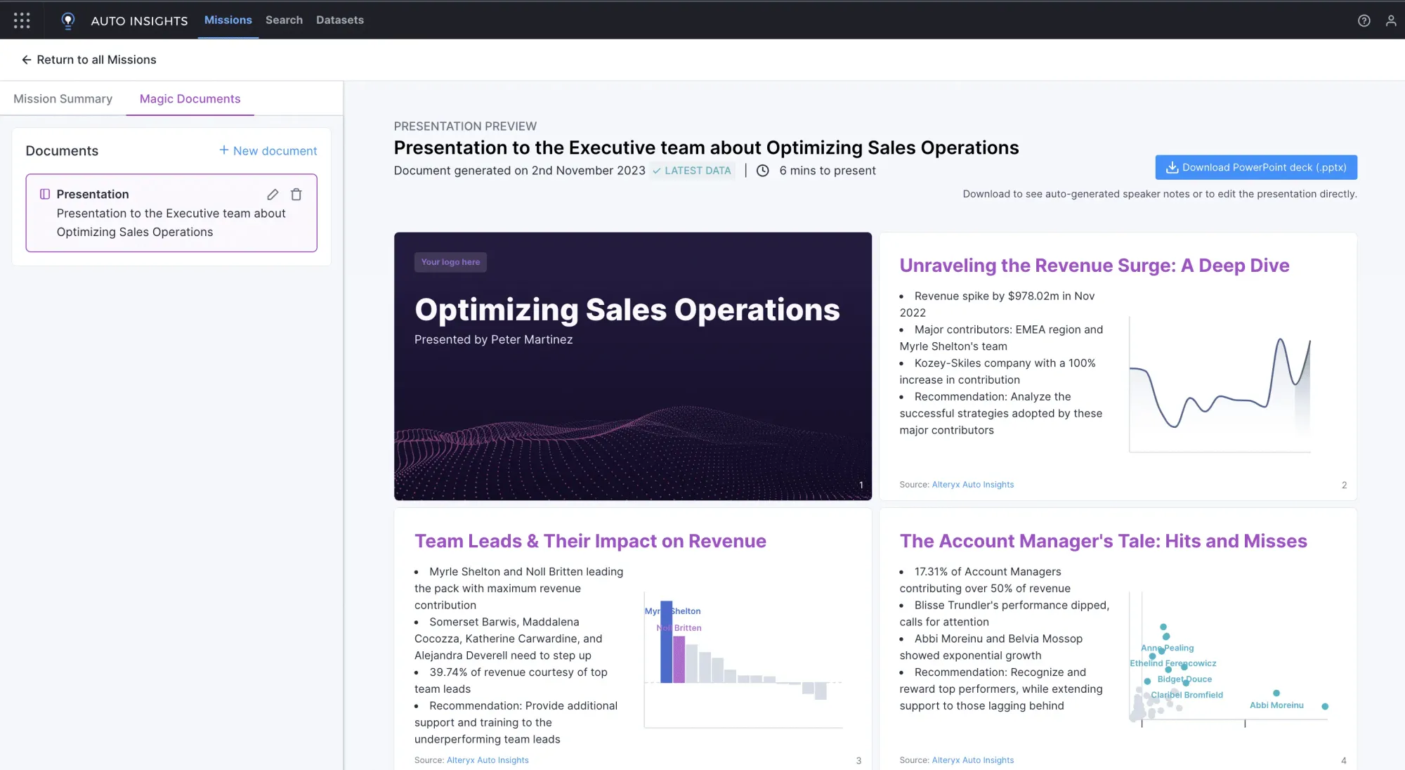
Task: Switch to the Mission Summary tab
Action: pyautogui.click(x=63, y=99)
